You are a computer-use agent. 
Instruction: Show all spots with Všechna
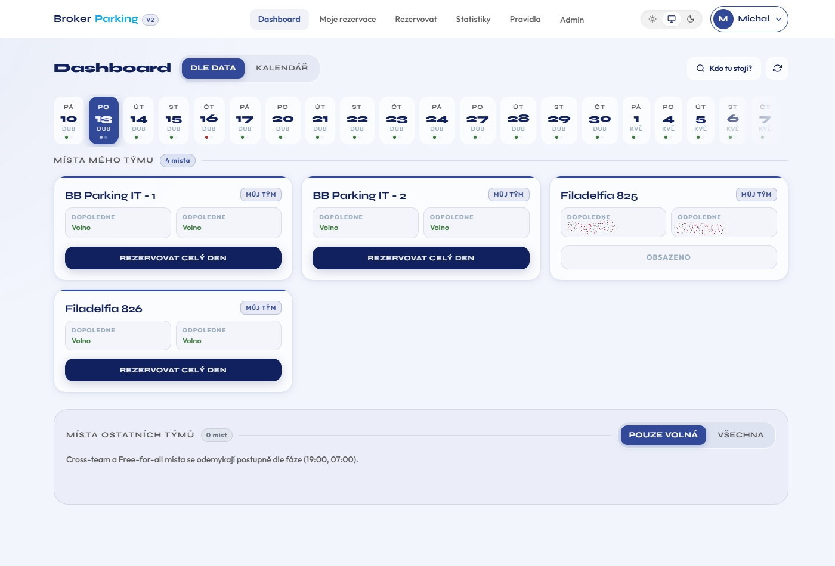point(740,435)
